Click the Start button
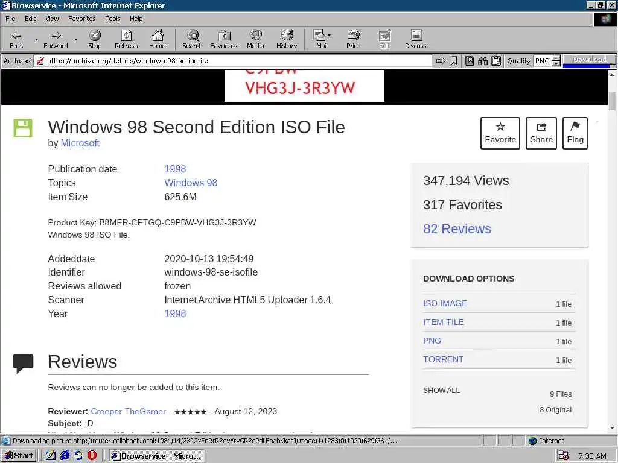Viewport: 618px width, 463px height. [19, 456]
